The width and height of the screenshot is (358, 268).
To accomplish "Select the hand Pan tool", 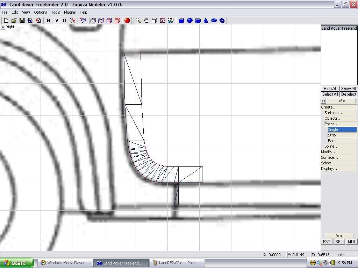I will 146,21.
